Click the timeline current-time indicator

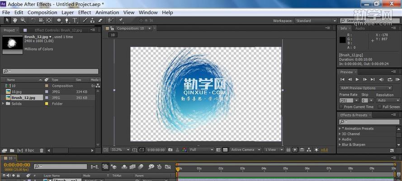coord(178,169)
